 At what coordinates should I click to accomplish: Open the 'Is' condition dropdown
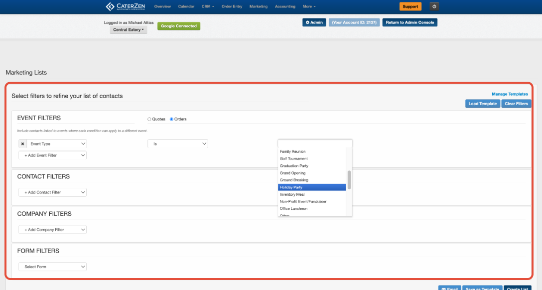[x=178, y=144]
